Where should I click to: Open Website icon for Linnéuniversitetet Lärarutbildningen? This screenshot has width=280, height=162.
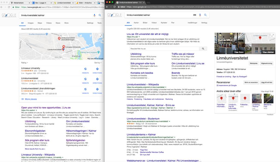pyautogui.click(x=85, y=89)
